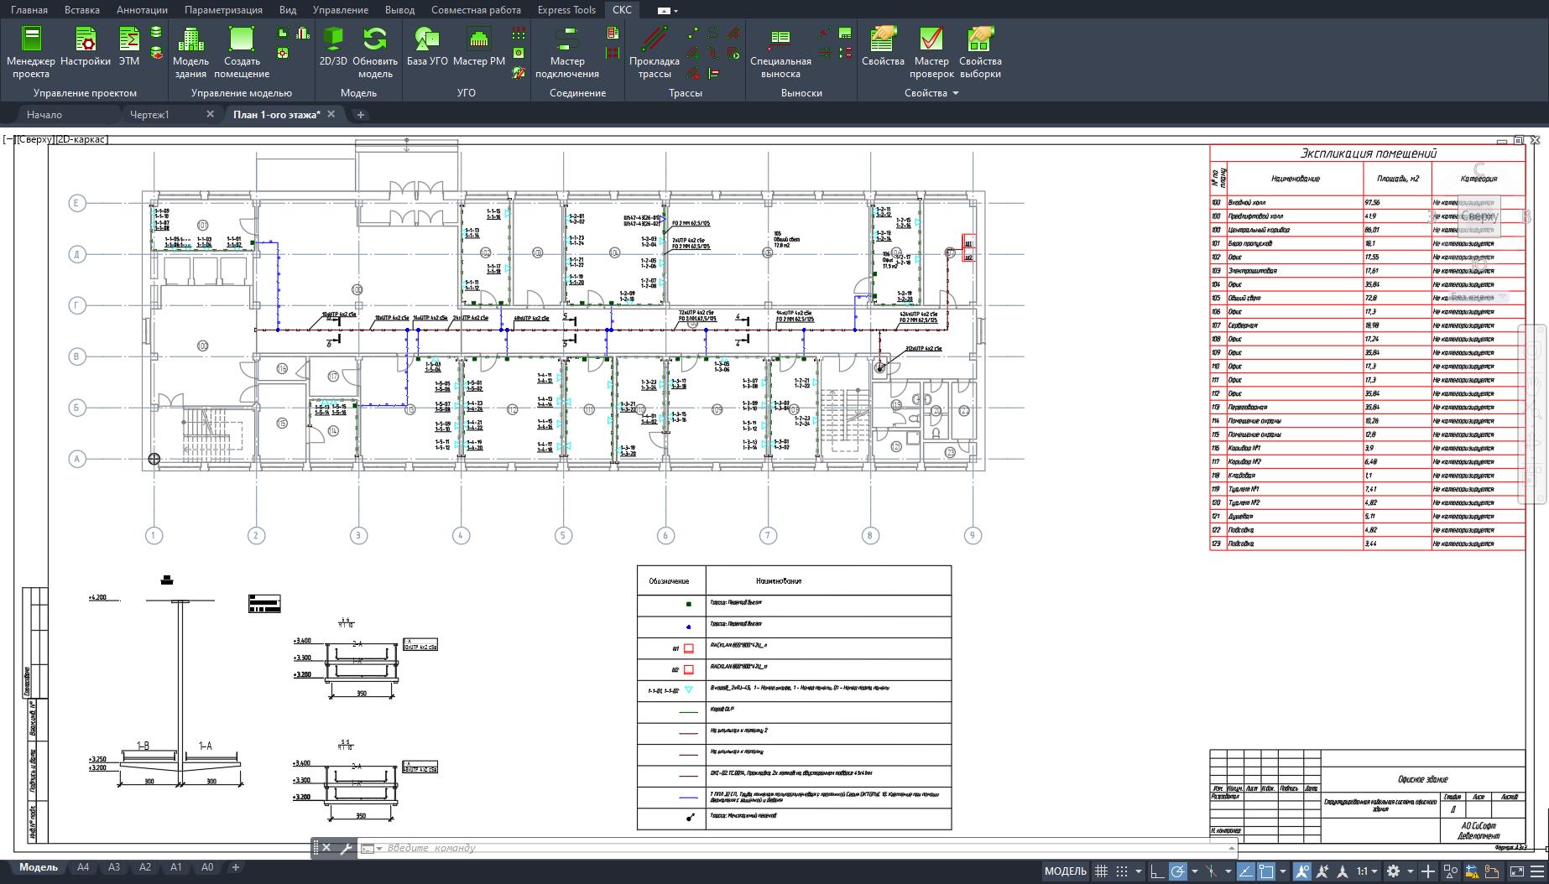Open Модель здания building model
This screenshot has height=884, width=1549.
coord(190,52)
